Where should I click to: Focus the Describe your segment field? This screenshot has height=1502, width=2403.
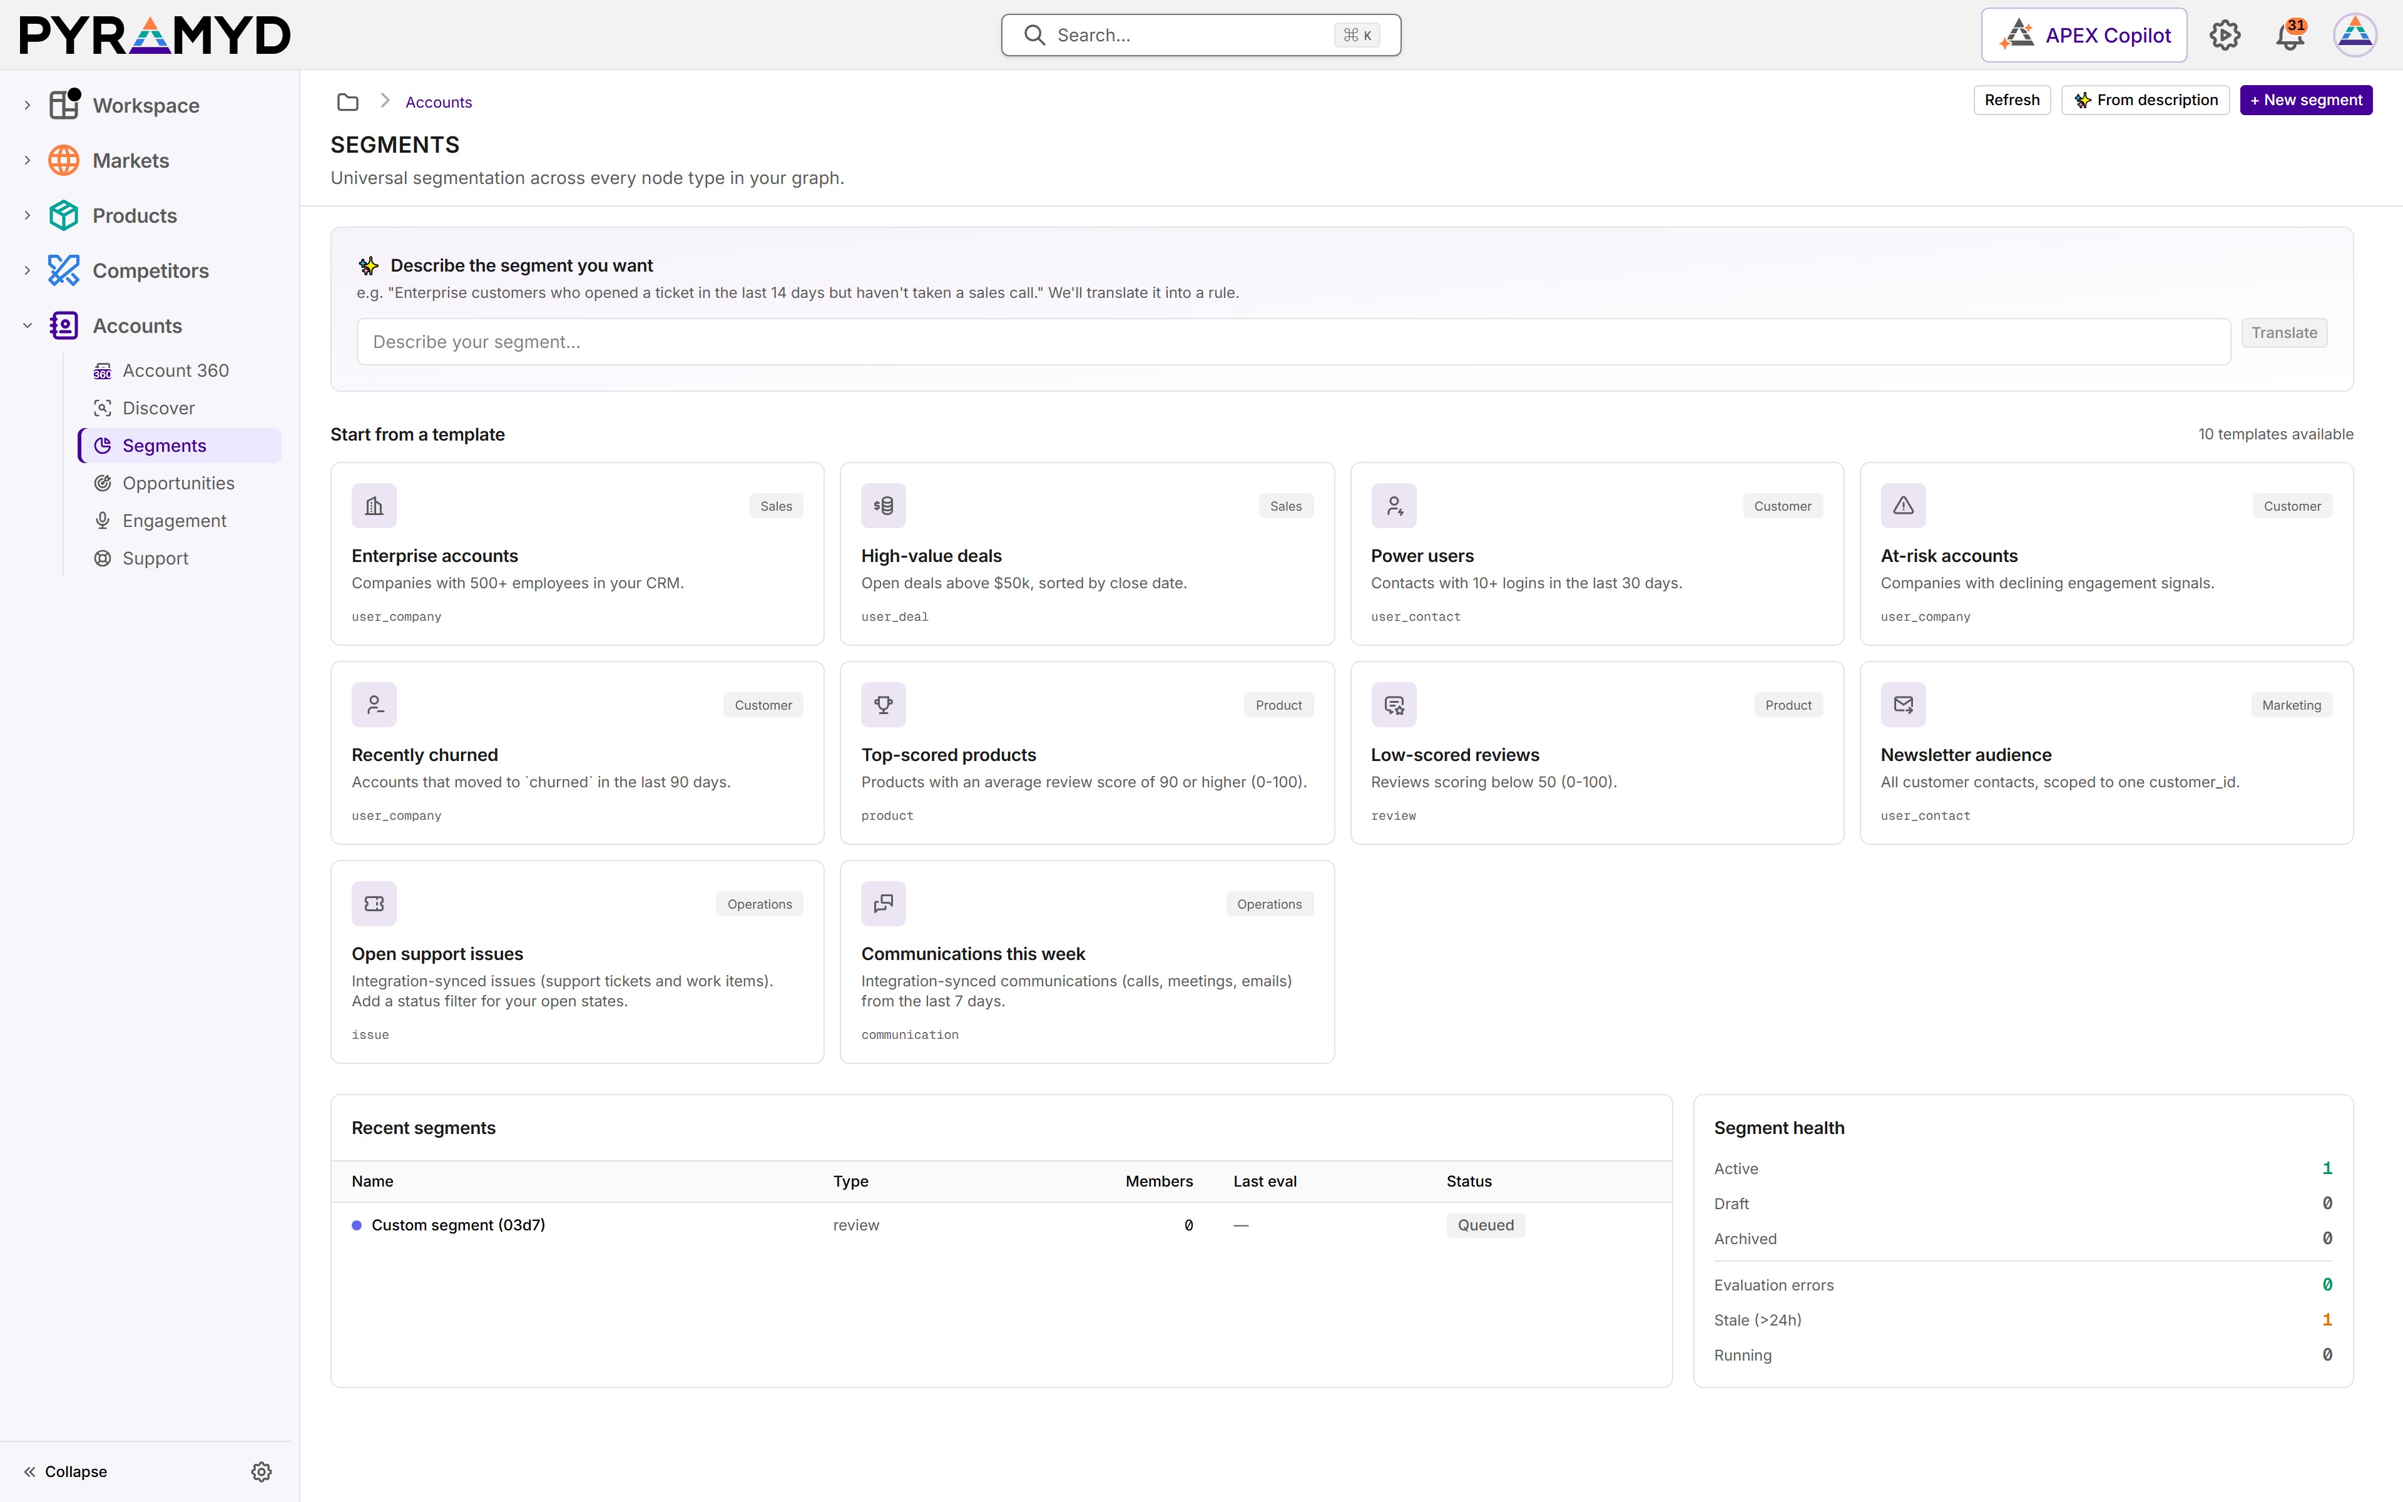tap(1293, 342)
